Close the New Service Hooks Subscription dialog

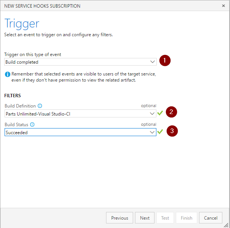click(x=224, y=6)
